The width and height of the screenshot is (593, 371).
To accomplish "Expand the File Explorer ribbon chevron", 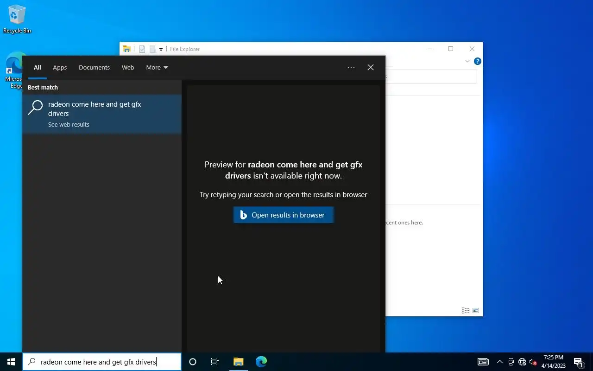I will point(467,61).
